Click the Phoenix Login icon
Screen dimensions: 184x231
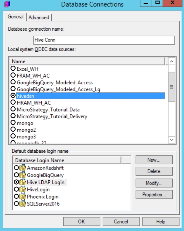coord(22,197)
